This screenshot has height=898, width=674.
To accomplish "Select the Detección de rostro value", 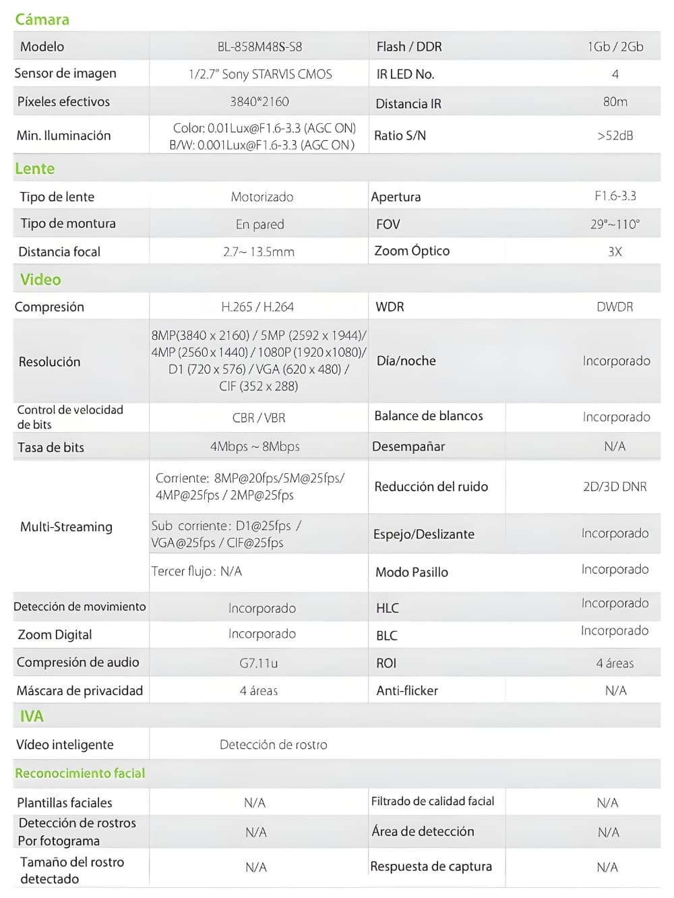I will click(x=274, y=745).
